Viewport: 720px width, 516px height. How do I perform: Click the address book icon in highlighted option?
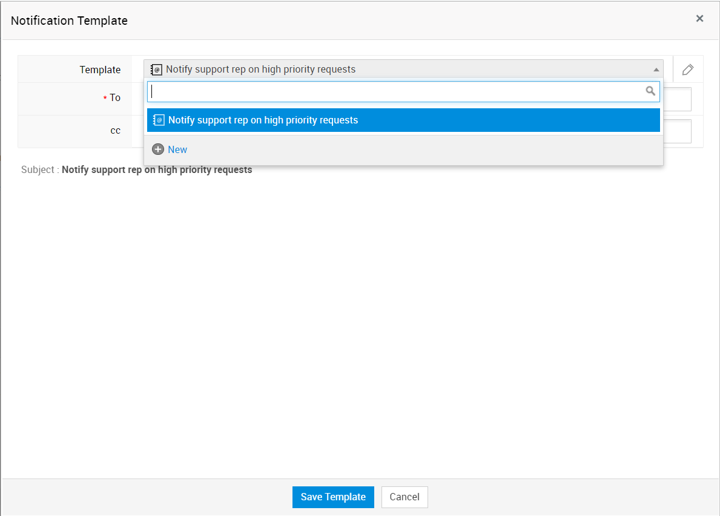159,120
